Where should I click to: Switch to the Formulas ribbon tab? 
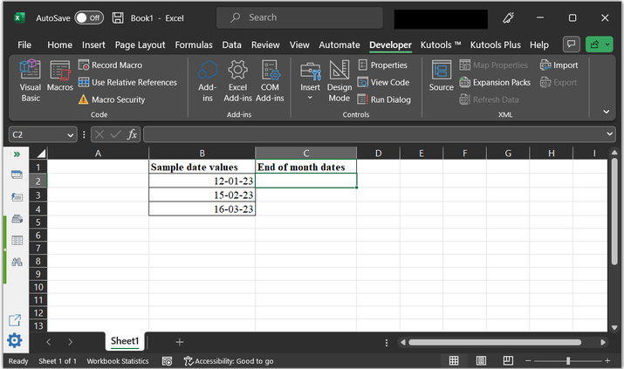click(194, 45)
